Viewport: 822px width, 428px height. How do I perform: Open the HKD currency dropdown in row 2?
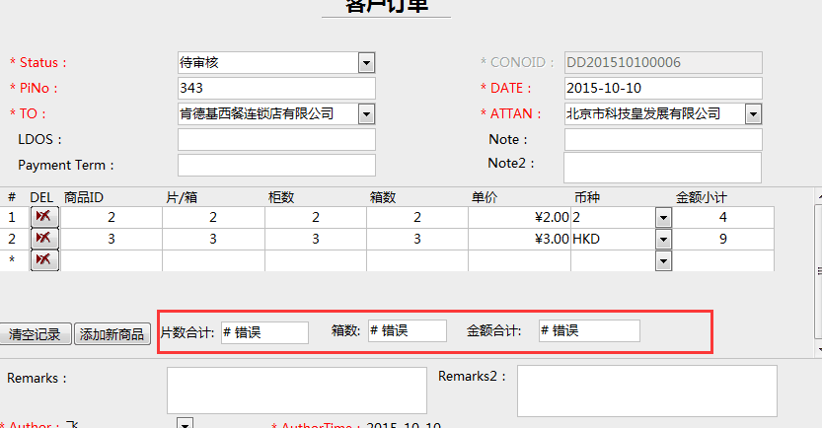click(x=663, y=239)
